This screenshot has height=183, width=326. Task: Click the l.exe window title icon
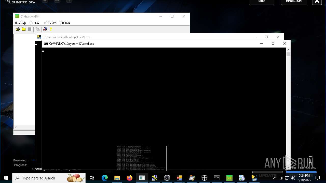coord(39,37)
